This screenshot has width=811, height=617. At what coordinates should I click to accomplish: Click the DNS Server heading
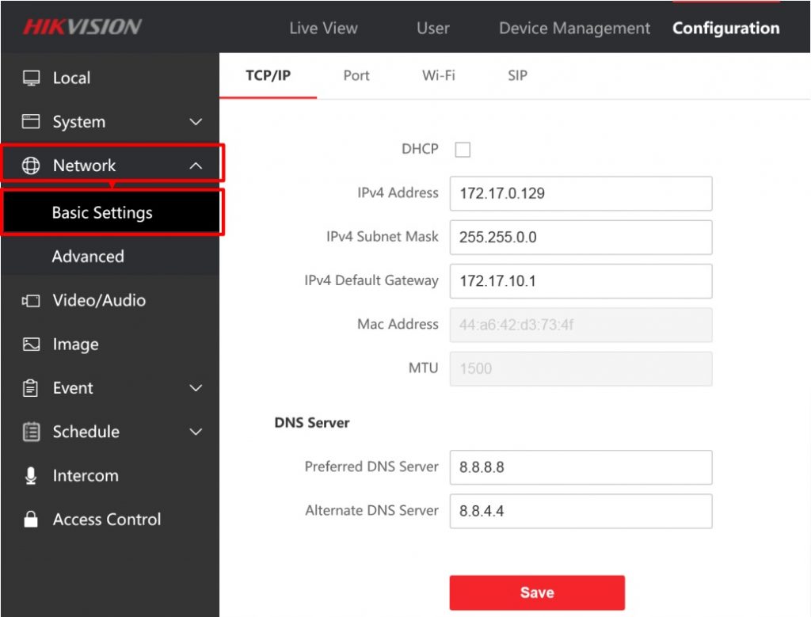[x=312, y=422]
